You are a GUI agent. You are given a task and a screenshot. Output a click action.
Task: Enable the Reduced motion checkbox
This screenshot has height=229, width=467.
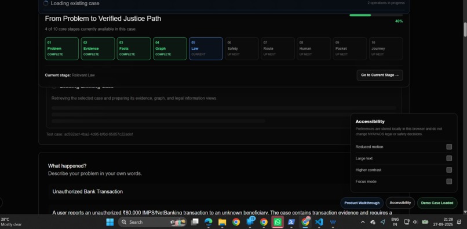click(449, 147)
